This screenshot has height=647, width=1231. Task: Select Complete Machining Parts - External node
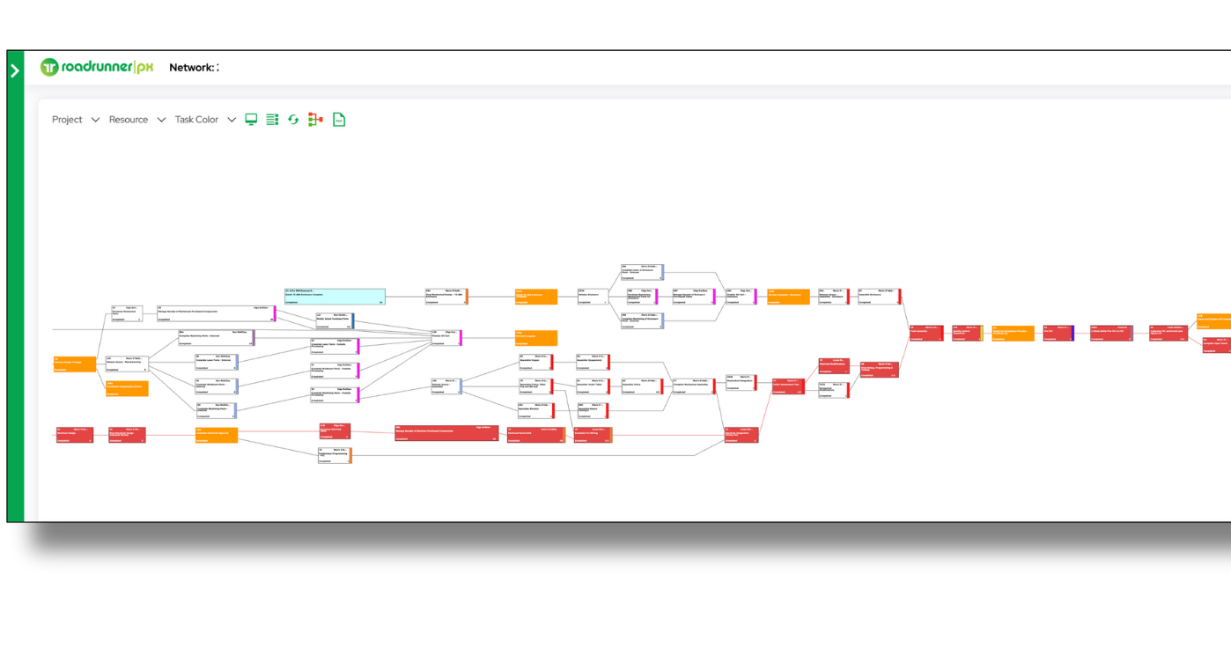point(217,338)
